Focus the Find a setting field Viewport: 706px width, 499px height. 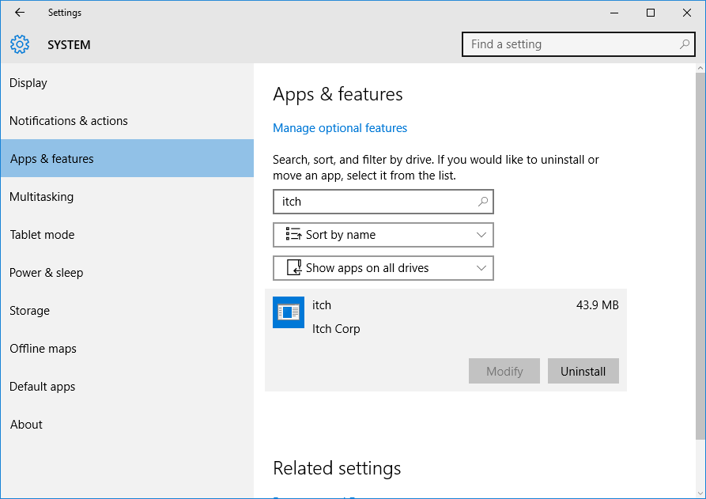(579, 44)
